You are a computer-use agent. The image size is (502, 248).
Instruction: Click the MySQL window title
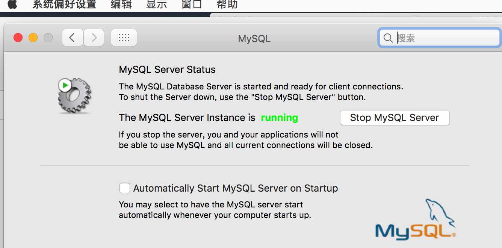[x=254, y=39]
